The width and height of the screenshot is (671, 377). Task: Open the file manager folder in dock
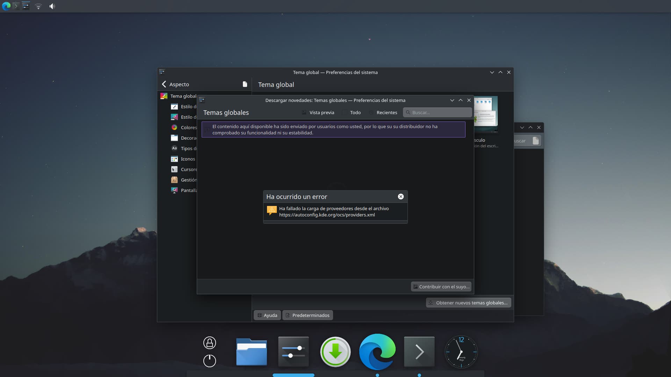point(252,352)
